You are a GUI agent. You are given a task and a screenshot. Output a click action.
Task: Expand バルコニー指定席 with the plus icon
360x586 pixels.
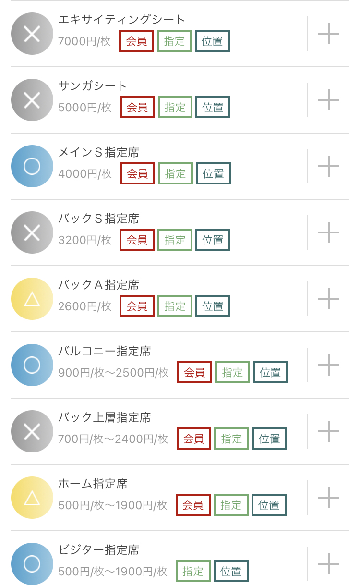coord(329,365)
